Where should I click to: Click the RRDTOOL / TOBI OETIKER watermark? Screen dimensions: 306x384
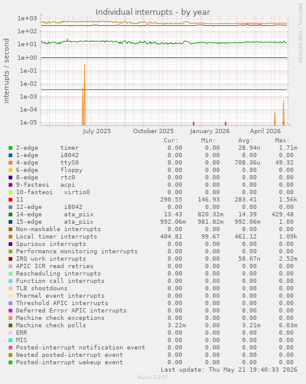(x=300, y=33)
